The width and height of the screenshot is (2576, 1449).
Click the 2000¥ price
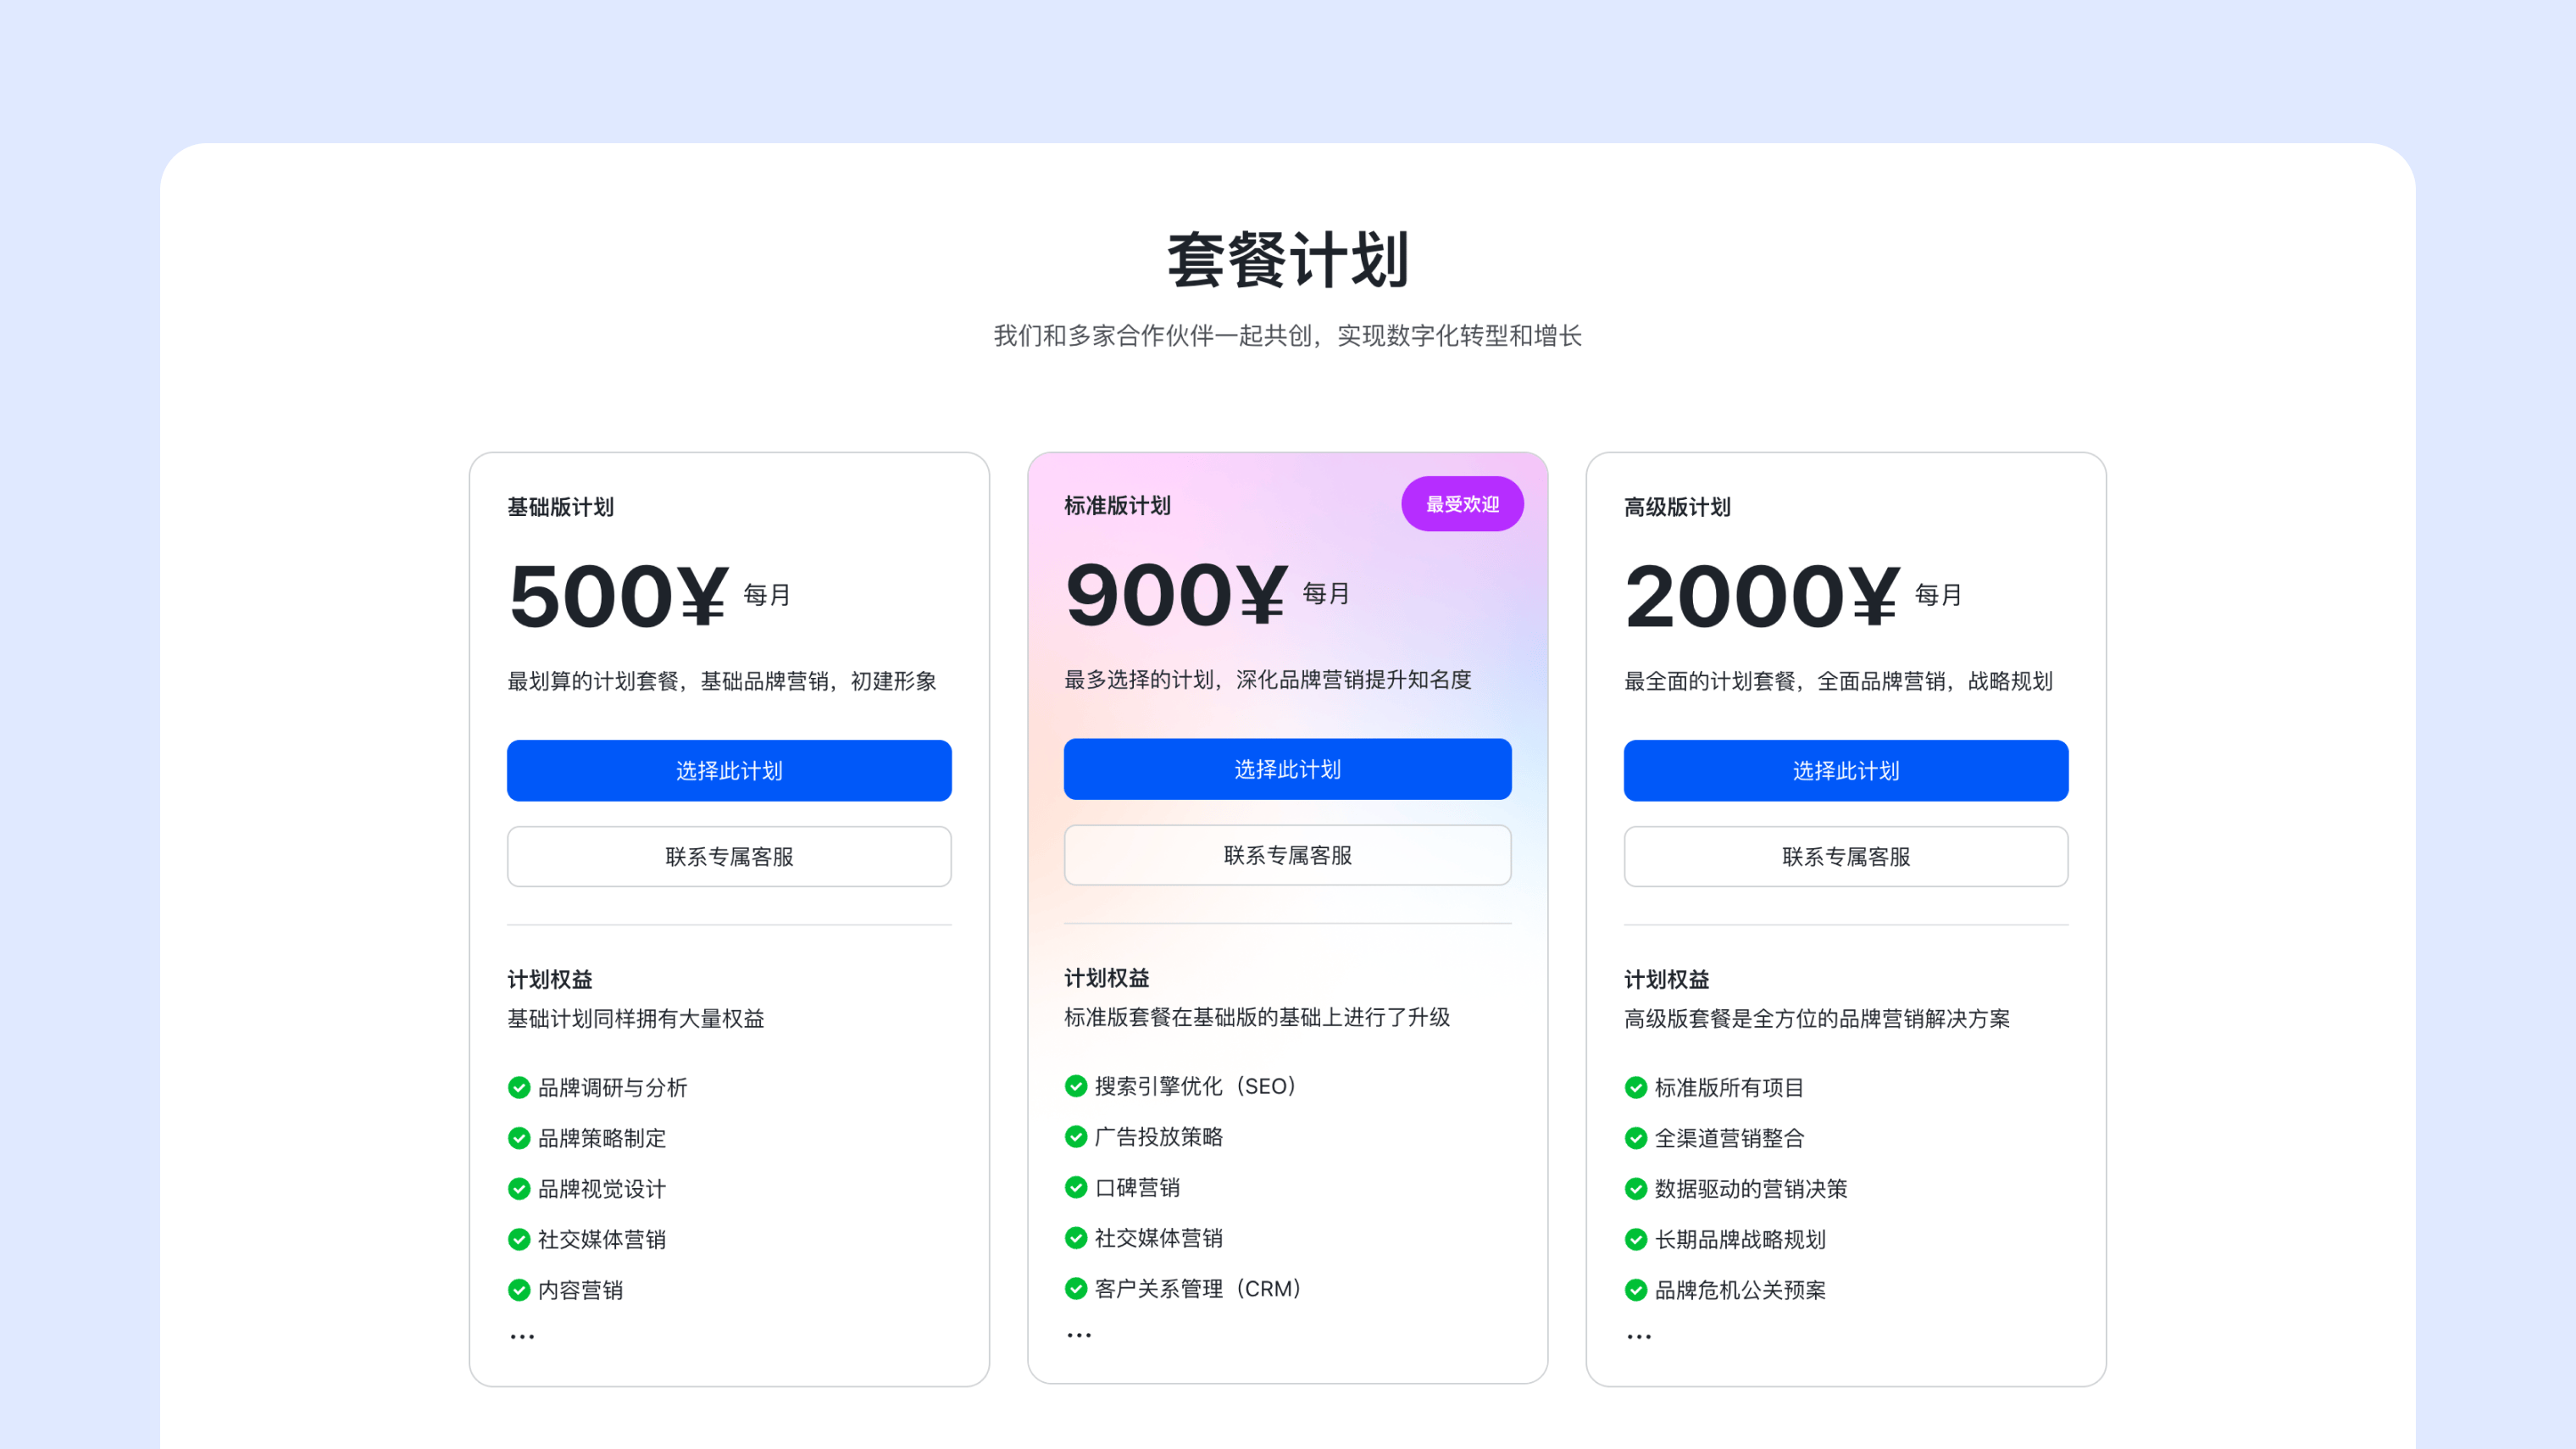pos(1762,596)
